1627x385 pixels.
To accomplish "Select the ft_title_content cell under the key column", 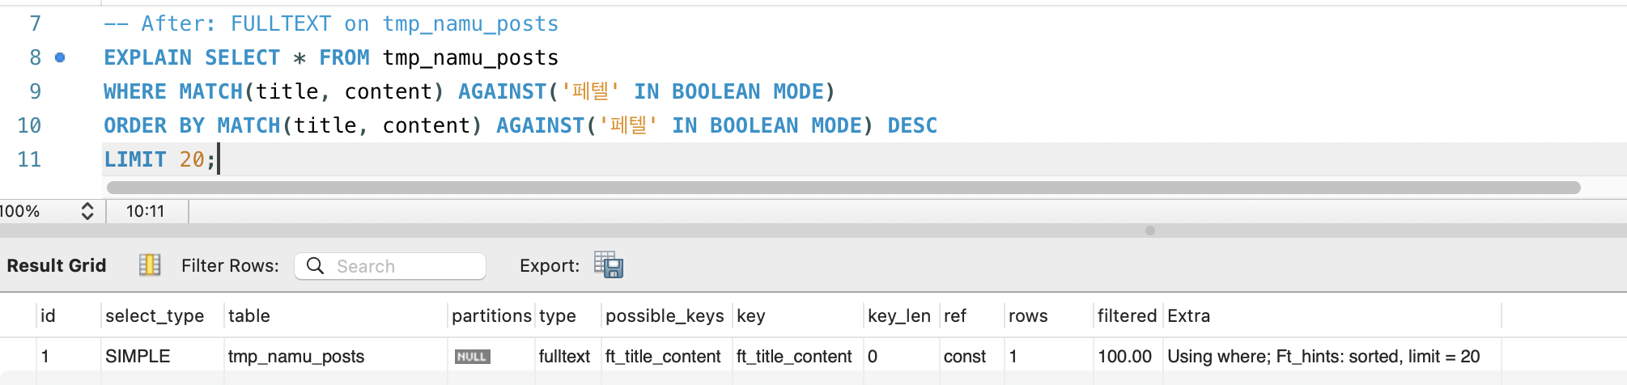I will [794, 357].
